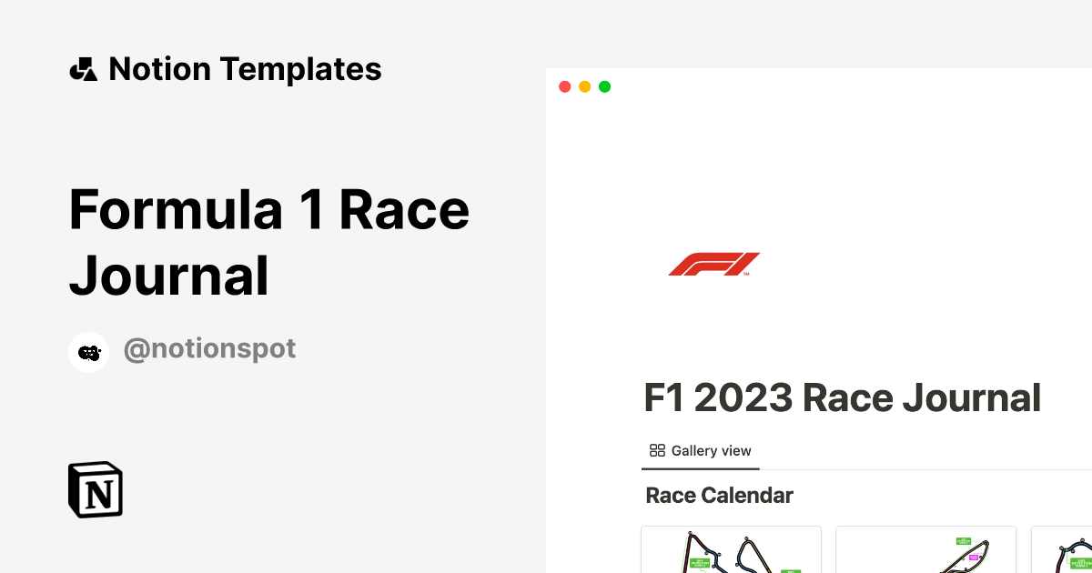Click the green DRS label on first circuit map

pos(699,562)
